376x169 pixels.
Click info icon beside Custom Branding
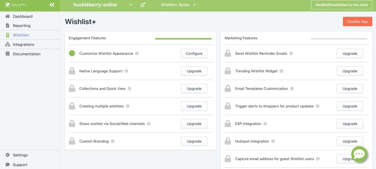point(113,141)
